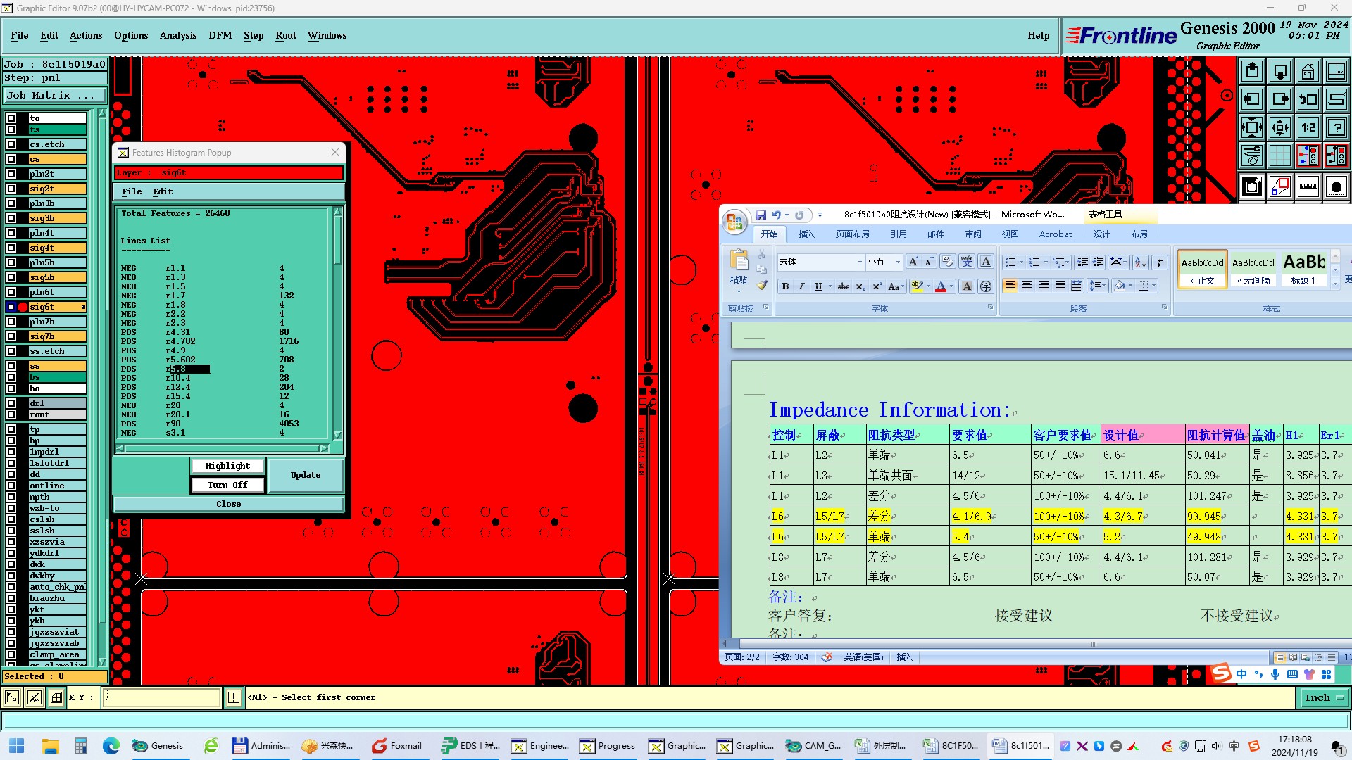The width and height of the screenshot is (1352, 760).
Task: Toggle the outline layer checkbox
Action: [11, 486]
